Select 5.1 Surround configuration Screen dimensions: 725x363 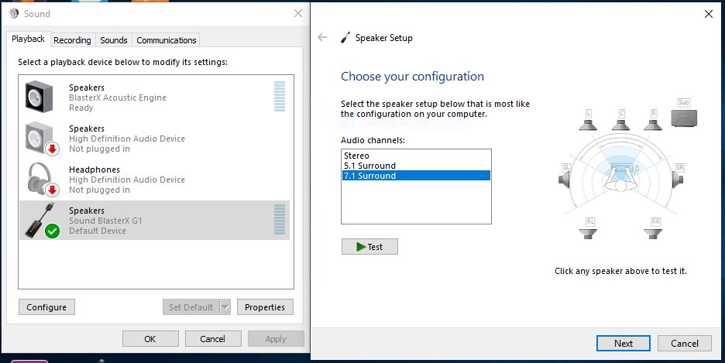[x=370, y=166]
